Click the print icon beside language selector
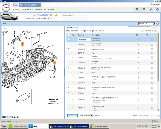This screenshot has height=129, width=161. [157, 24]
